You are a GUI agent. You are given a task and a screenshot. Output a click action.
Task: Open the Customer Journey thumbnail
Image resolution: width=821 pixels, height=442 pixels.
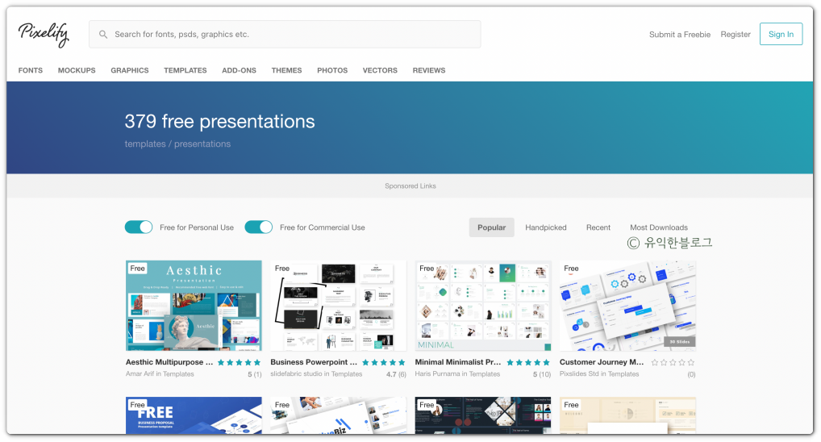627,306
